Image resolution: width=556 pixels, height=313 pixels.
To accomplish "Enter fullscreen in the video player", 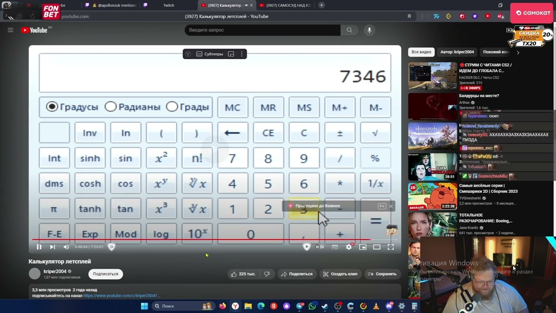I will pos(391,247).
